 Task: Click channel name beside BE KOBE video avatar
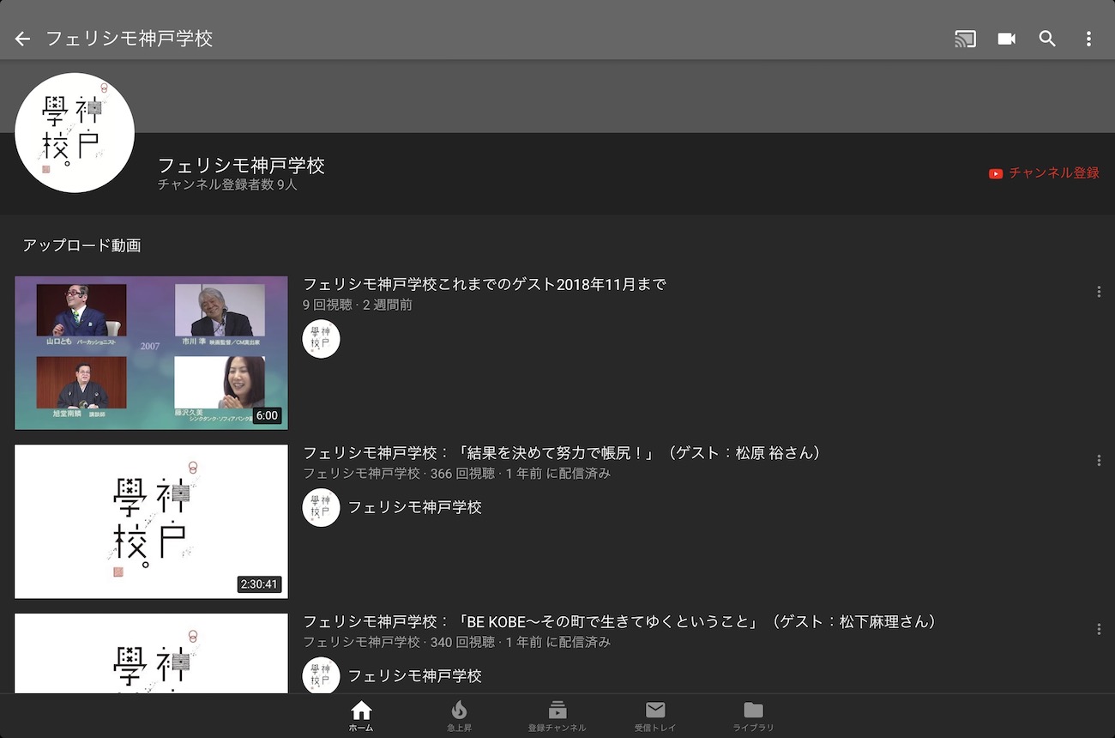coord(415,676)
